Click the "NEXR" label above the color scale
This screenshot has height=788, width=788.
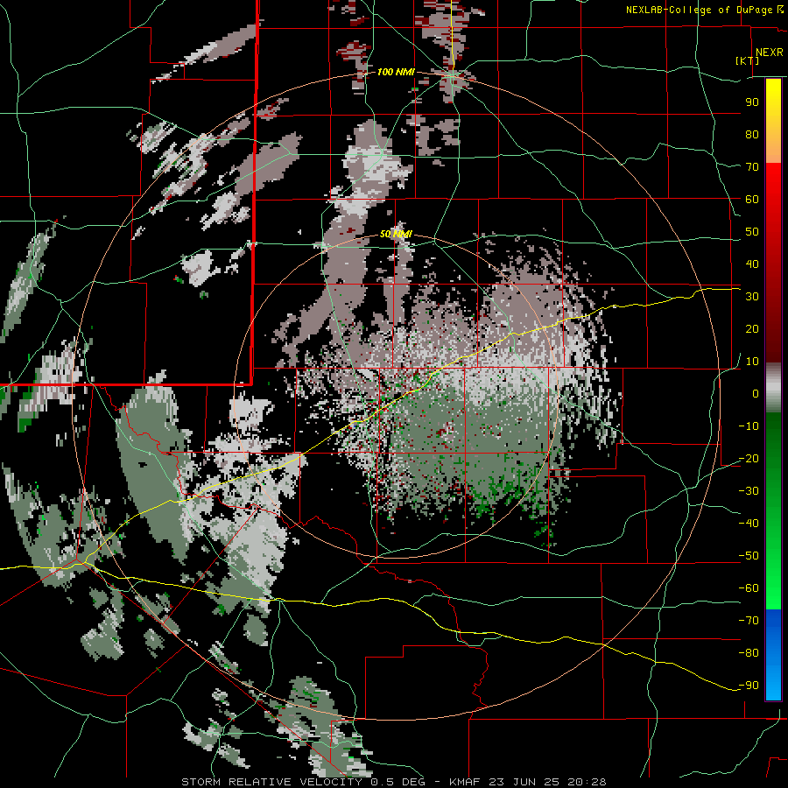769,53
